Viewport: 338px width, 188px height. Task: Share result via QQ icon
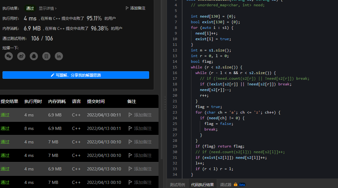tap(34, 56)
